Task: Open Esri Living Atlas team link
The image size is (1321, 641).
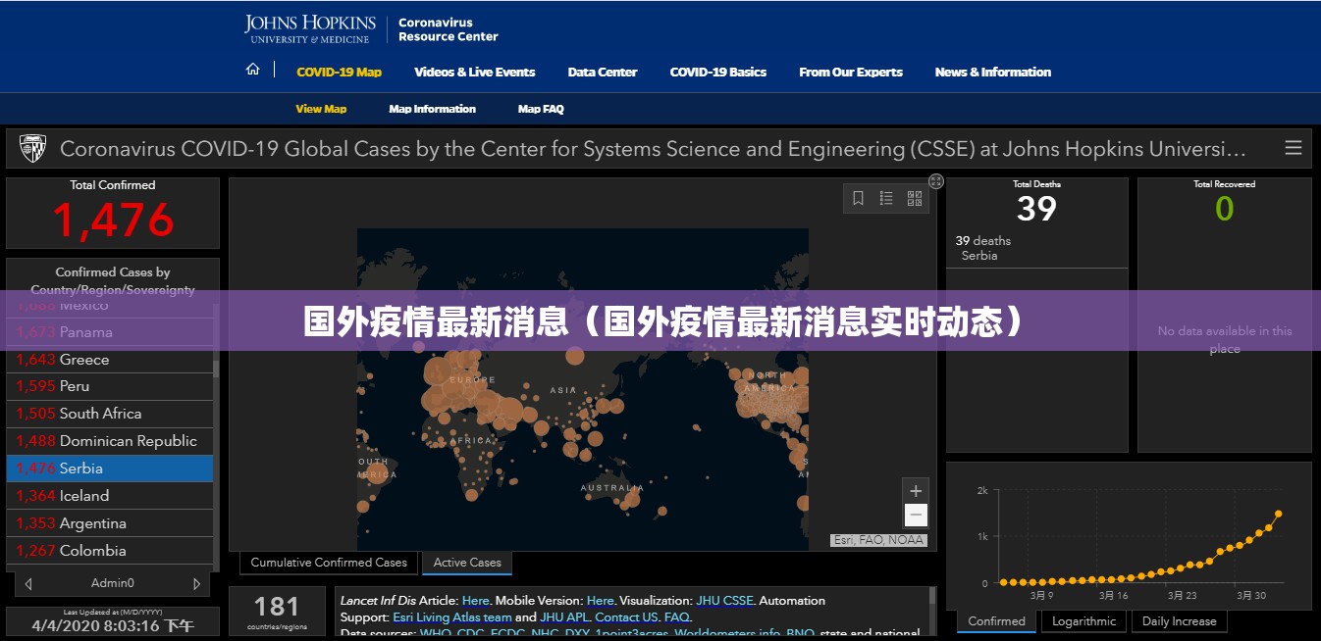Action: tap(452, 617)
